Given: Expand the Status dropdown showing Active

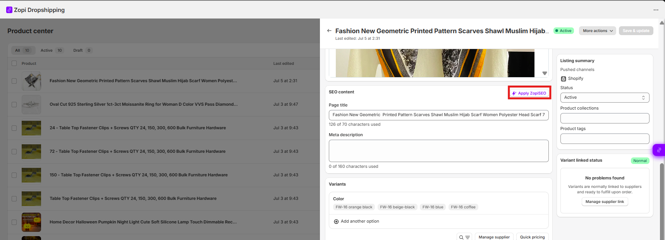Looking at the screenshot, I should point(605,98).
